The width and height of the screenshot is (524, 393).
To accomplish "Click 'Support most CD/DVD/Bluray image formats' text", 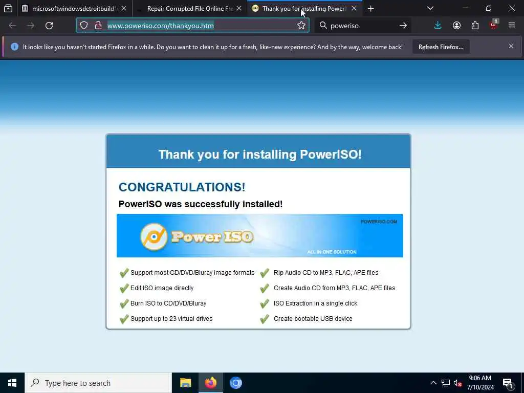I will click(192, 273).
